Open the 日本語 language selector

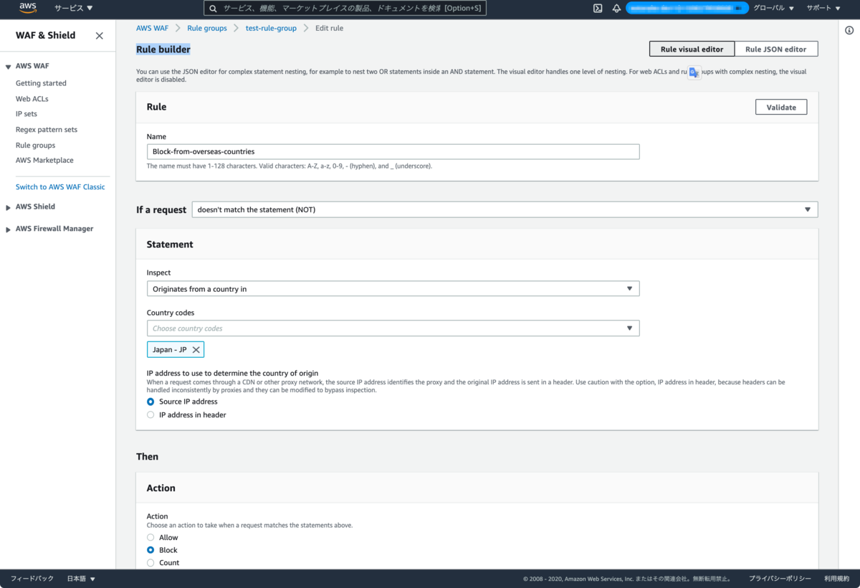point(81,579)
